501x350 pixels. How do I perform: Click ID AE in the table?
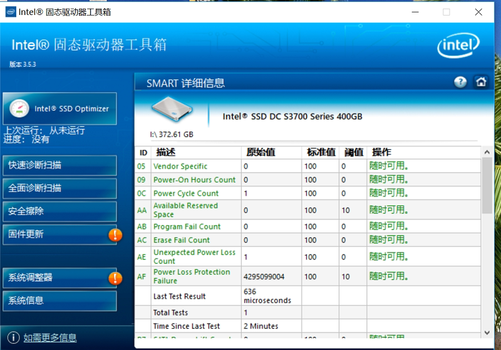(x=142, y=257)
